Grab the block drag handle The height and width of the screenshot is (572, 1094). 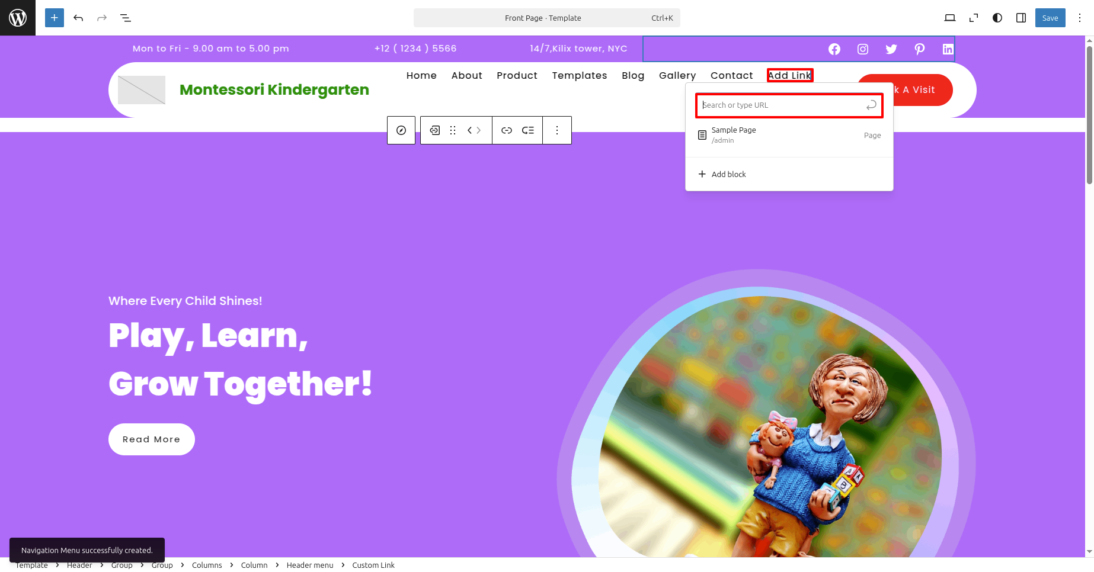453,130
